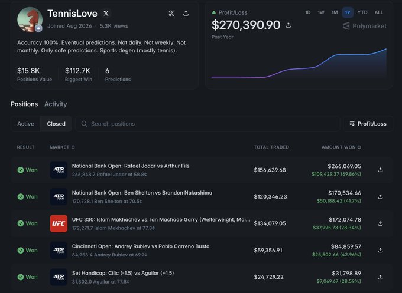Open the Activity tab
This screenshot has height=293, width=402.
[56, 104]
